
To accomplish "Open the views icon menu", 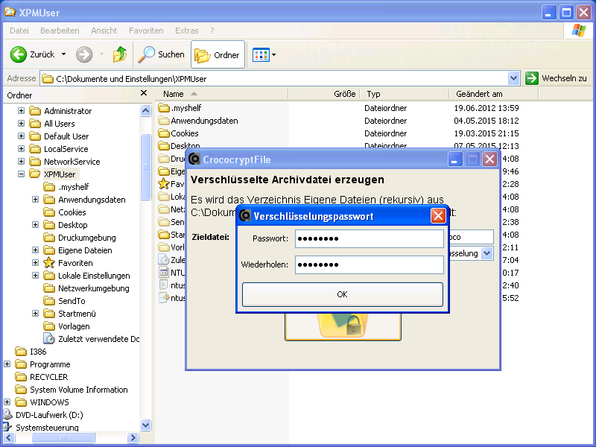I will point(264,54).
